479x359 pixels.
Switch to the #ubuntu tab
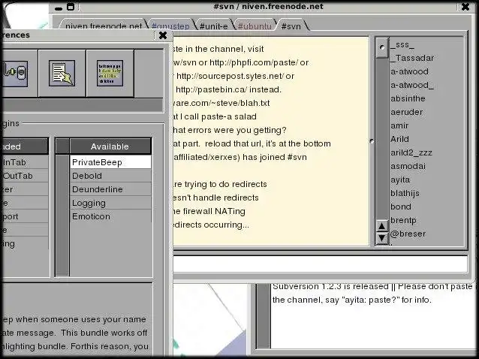coord(255,26)
